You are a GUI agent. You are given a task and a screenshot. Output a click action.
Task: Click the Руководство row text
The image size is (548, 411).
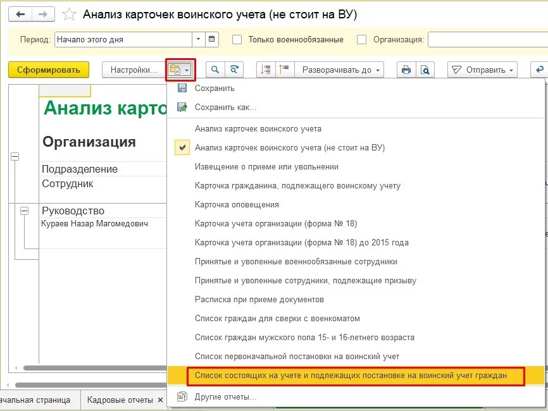[73, 211]
